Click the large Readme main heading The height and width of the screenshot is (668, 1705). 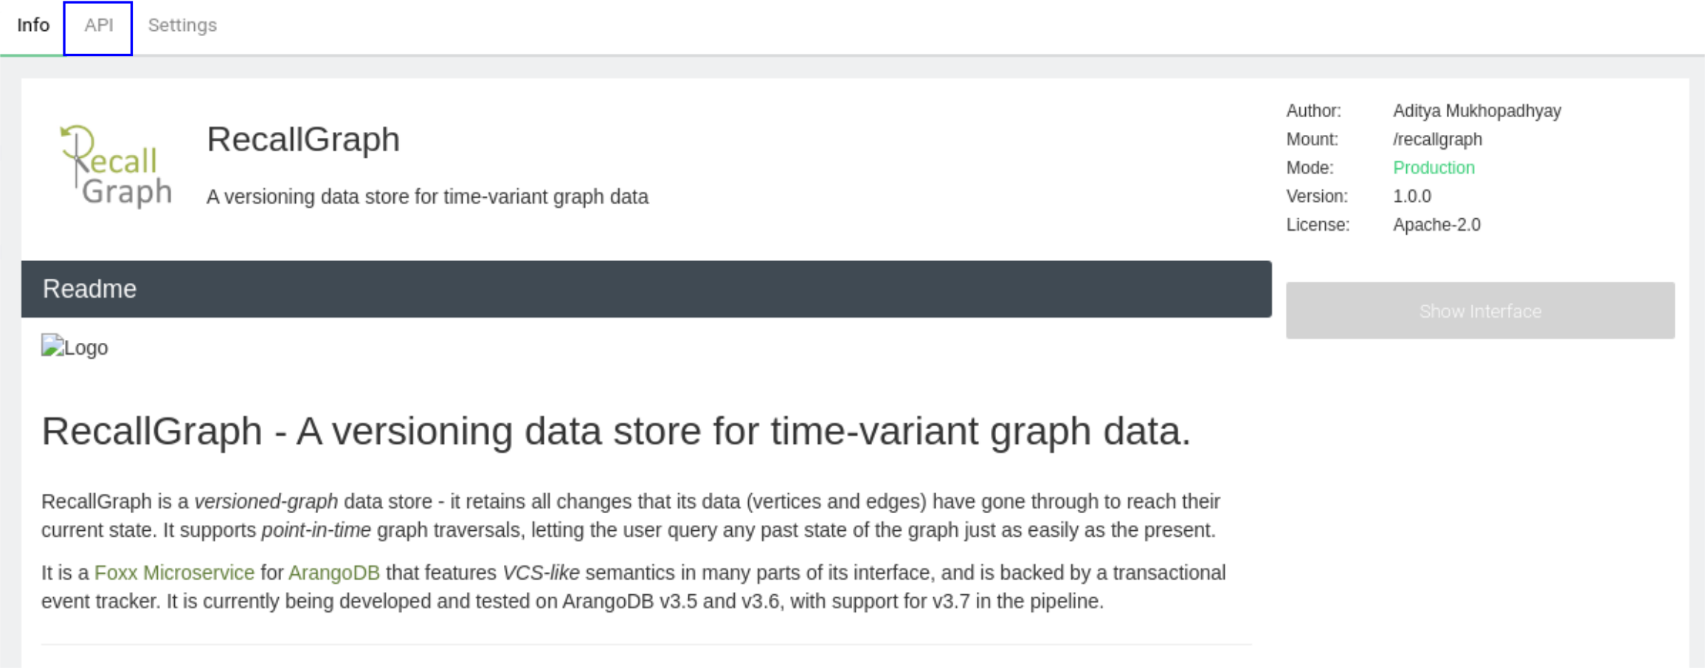[616, 431]
